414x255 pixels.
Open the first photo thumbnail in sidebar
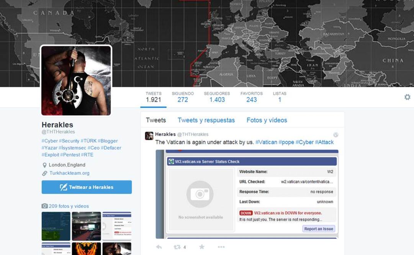(56, 226)
